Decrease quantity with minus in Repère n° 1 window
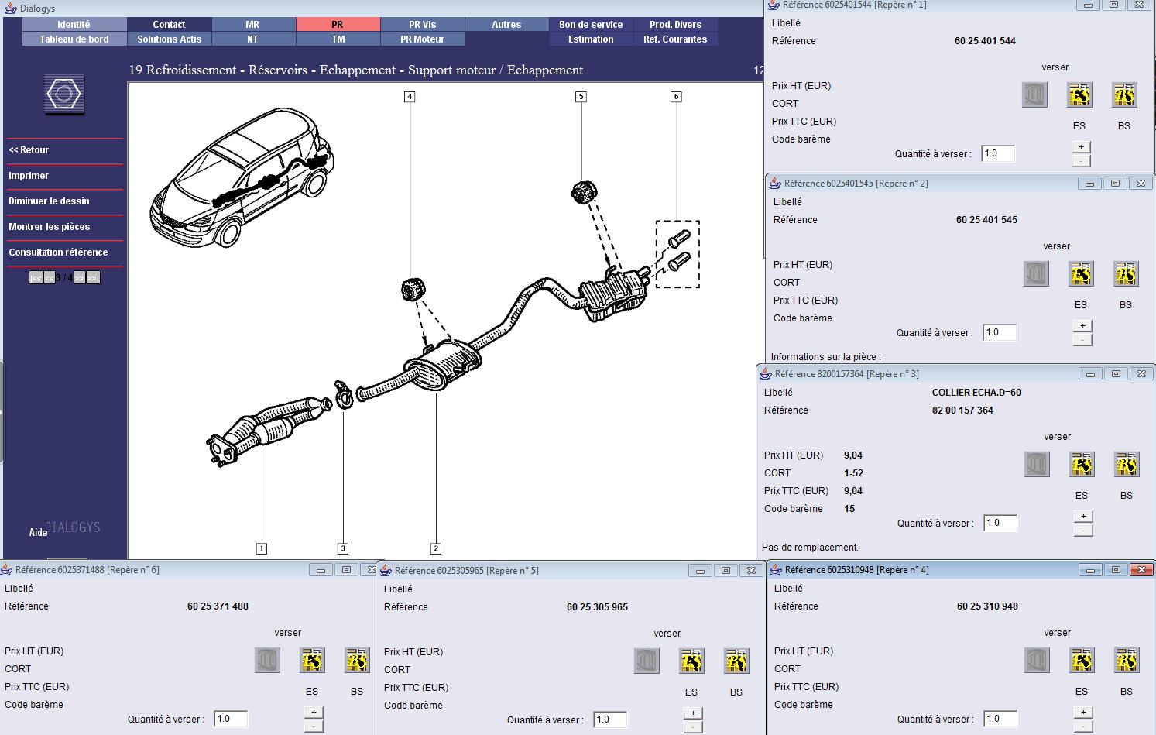 1082,161
